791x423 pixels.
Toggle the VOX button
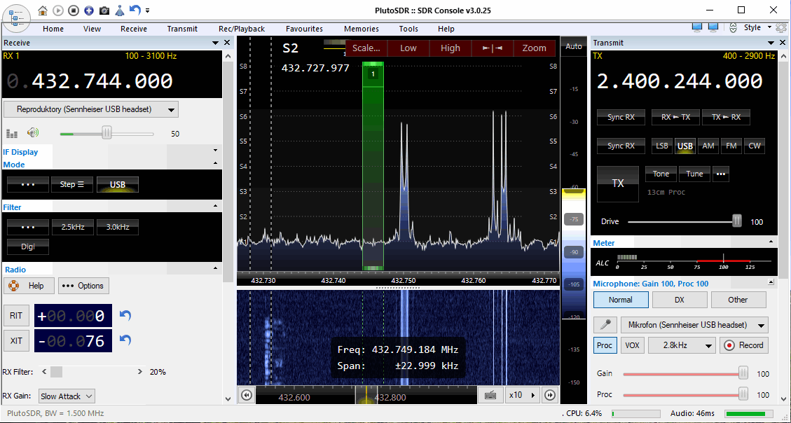click(632, 345)
